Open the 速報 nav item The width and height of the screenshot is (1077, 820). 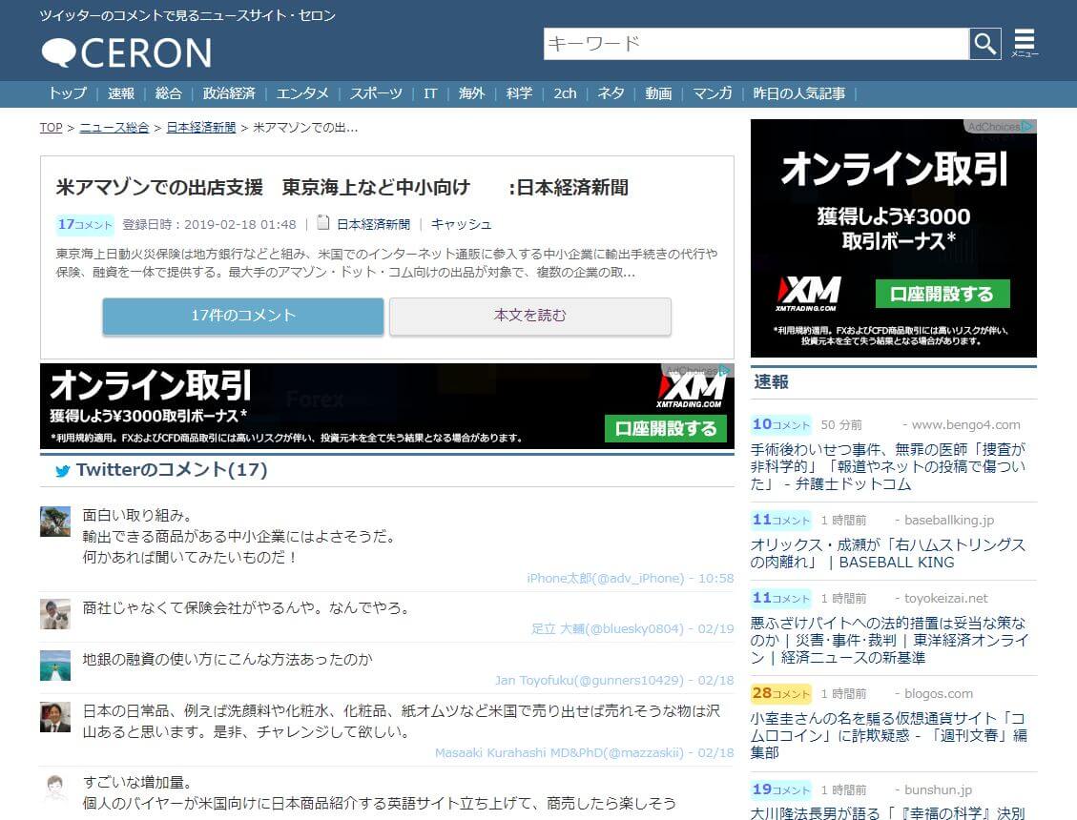121,93
